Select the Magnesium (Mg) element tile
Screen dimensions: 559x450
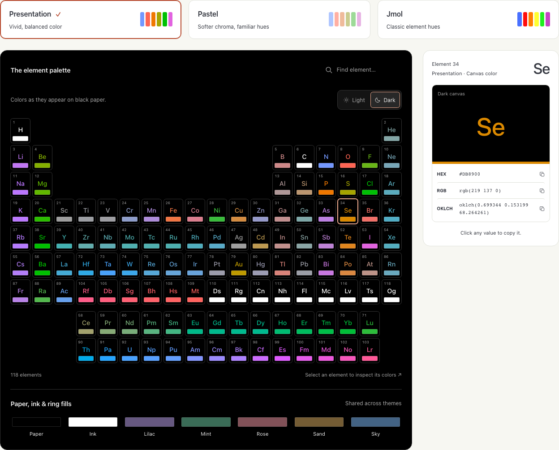[x=43, y=184]
